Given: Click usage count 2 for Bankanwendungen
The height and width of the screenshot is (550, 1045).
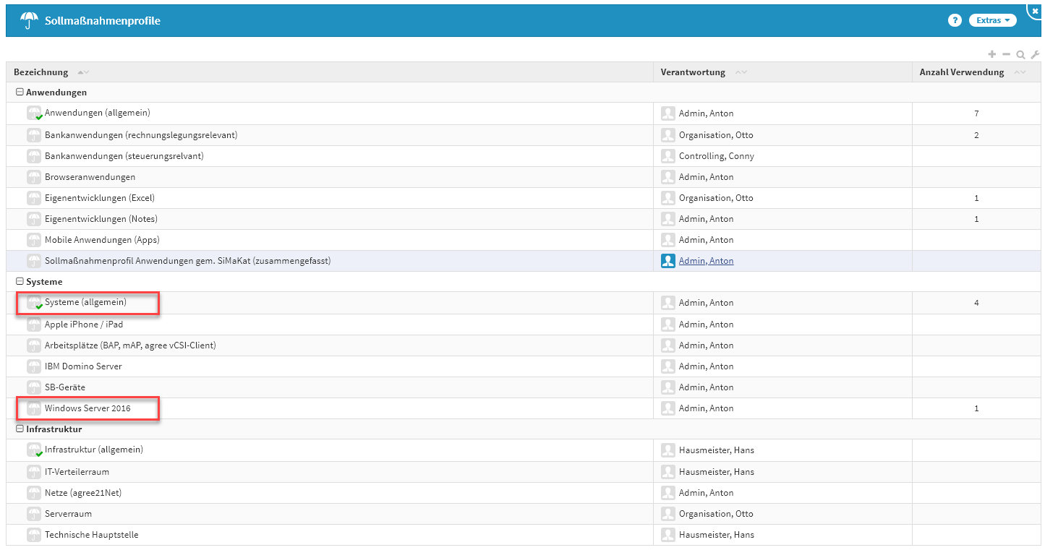Looking at the screenshot, I should [x=976, y=135].
